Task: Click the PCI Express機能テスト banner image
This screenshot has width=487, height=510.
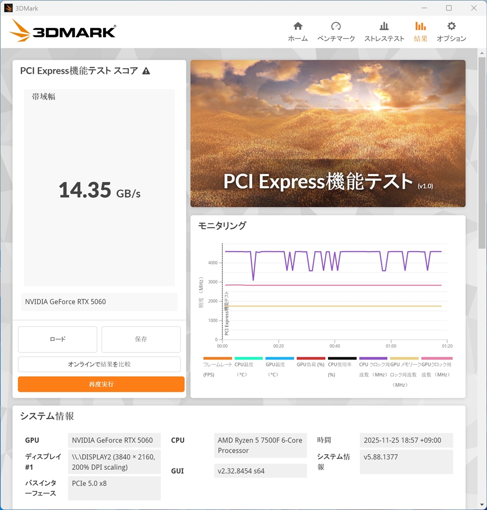Action: pos(328,133)
